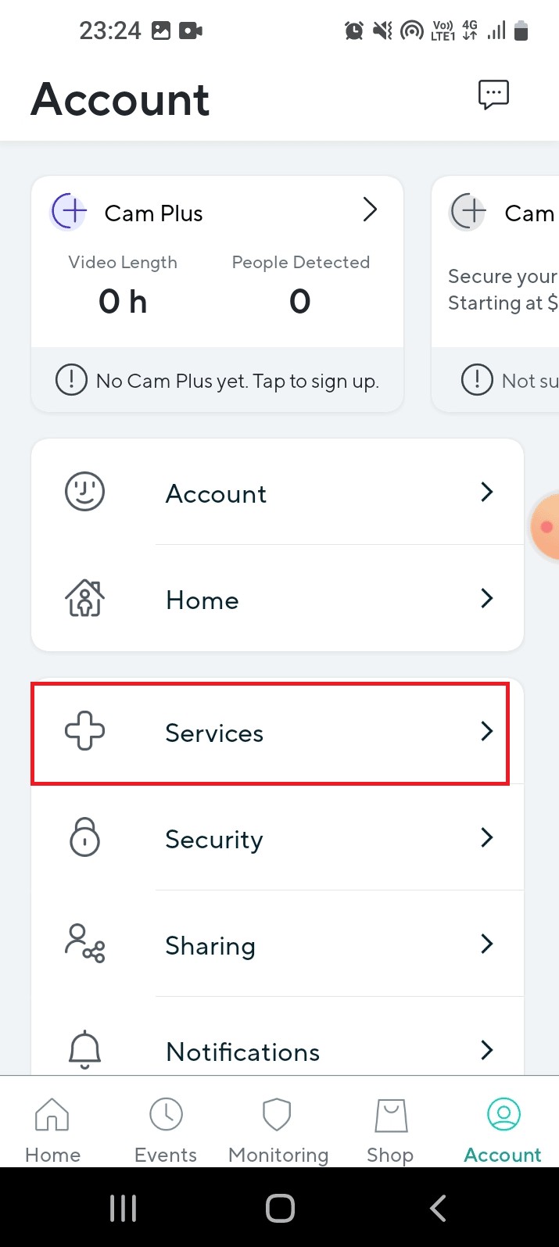Tap the Cam Plus warning exclamation icon
This screenshot has width=559, height=1247.
71,380
